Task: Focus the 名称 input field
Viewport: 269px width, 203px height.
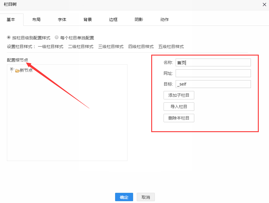Action: 213,62
